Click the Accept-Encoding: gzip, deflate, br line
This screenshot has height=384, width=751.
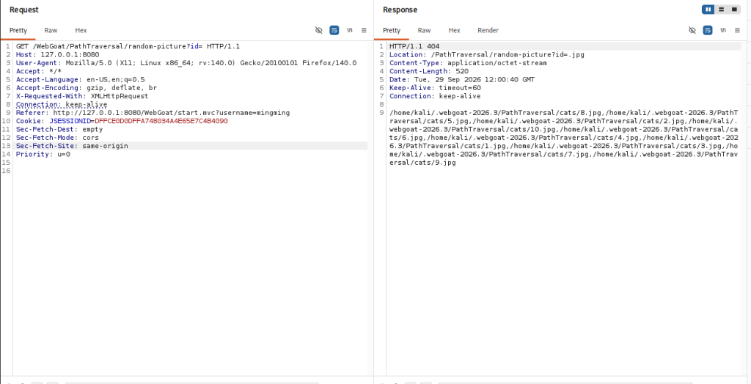point(87,88)
